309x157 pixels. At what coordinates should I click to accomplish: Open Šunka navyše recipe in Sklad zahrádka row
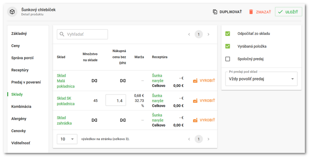(158, 117)
